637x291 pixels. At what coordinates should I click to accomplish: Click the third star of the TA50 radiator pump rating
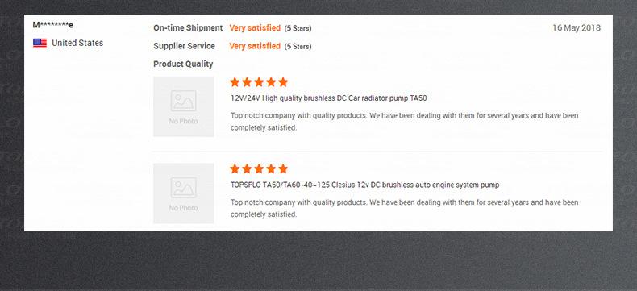[x=259, y=82]
